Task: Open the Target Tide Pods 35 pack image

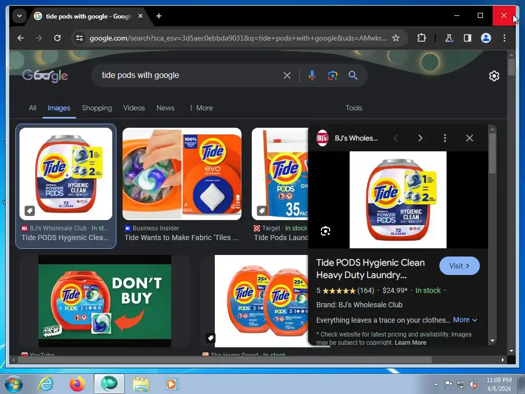Action: coord(280,174)
